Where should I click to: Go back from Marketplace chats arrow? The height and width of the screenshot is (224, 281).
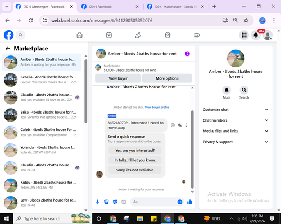[x=8, y=49]
